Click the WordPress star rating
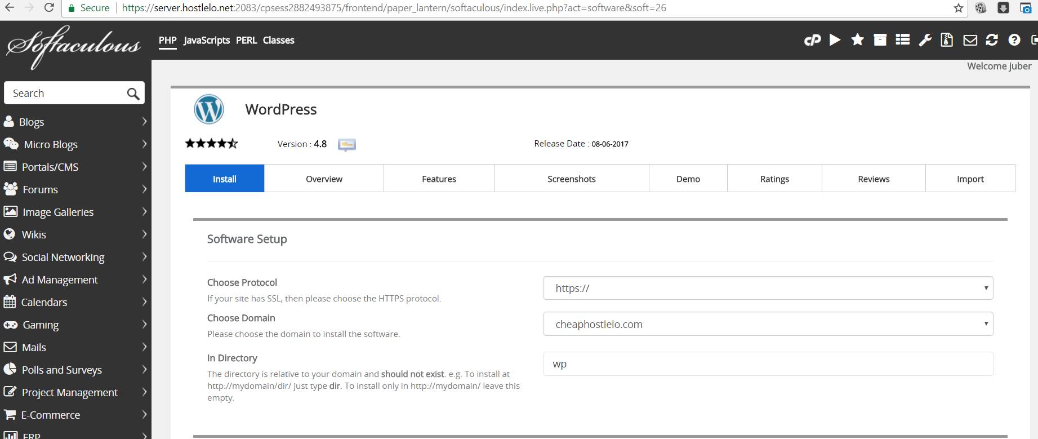The height and width of the screenshot is (439, 1038). (x=212, y=143)
